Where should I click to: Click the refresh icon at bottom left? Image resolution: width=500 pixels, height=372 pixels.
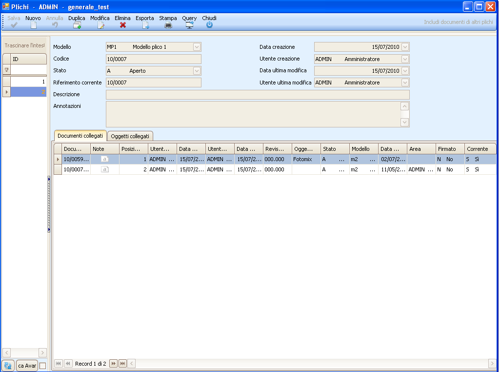coord(8,366)
